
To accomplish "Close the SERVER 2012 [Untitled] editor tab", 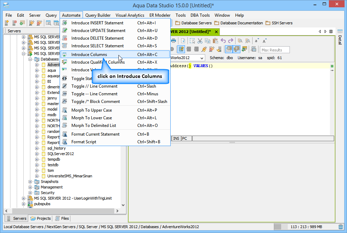I will click(x=216, y=32).
